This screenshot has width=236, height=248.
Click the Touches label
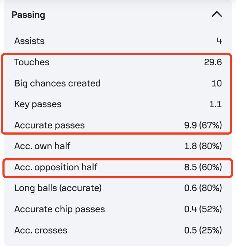[32, 62]
